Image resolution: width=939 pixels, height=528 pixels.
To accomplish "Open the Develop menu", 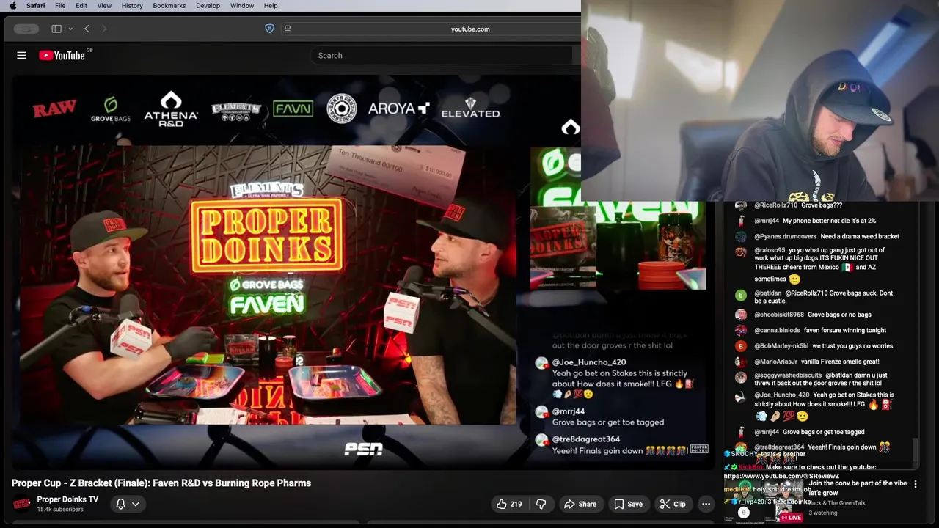I will [208, 6].
